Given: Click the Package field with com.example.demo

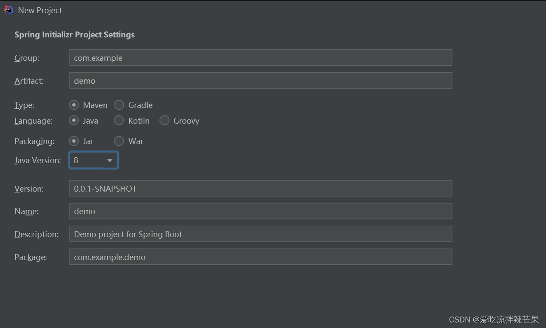Looking at the screenshot, I should pyautogui.click(x=261, y=257).
